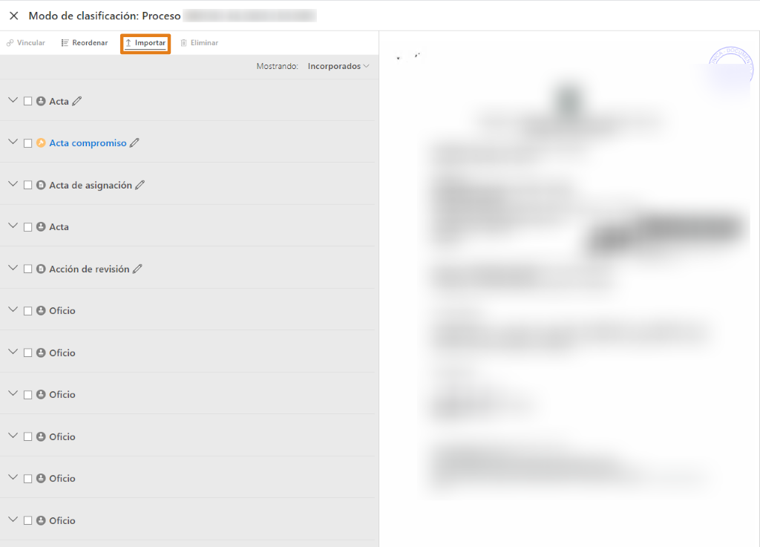Click the Eliminar trash icon
Image resolution: width=760 pixels, height=547 pixels.
tap(184, 43)
